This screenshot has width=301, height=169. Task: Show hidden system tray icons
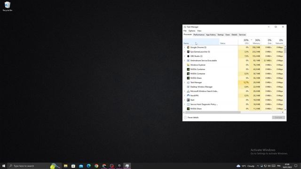point(258,166)
